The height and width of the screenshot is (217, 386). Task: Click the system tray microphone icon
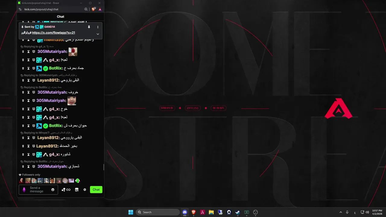(347, 212)
